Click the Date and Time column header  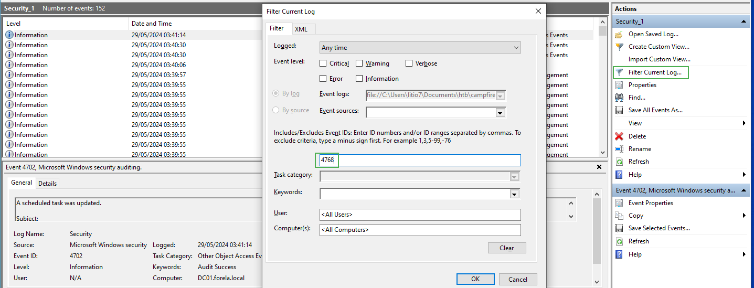coord(195,24)
